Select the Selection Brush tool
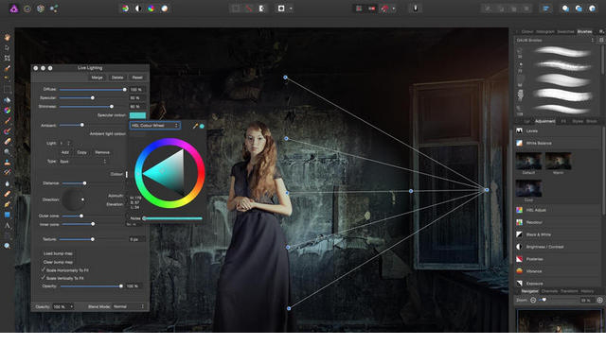This screenshot has height=346, width=606. [7, 68]
